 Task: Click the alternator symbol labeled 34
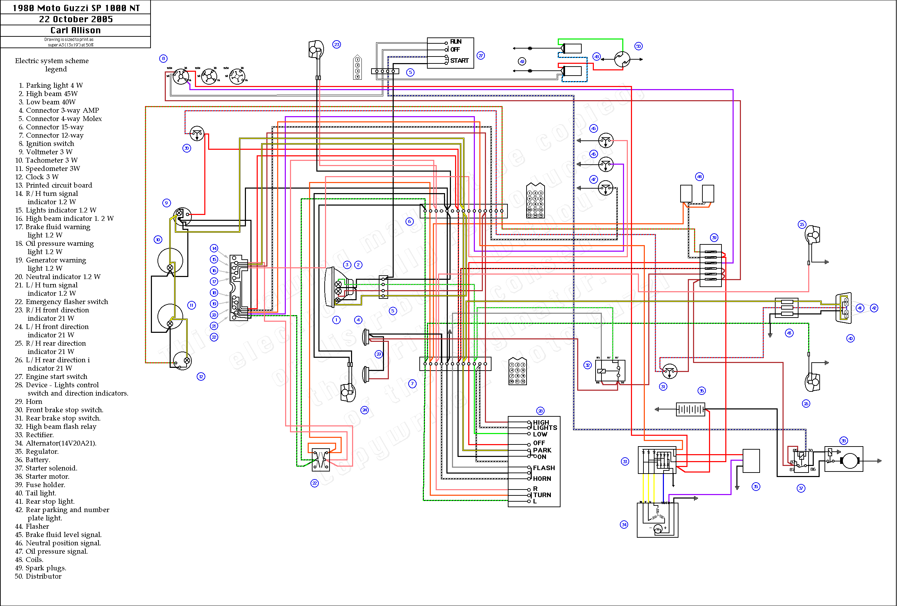(657, 520)
